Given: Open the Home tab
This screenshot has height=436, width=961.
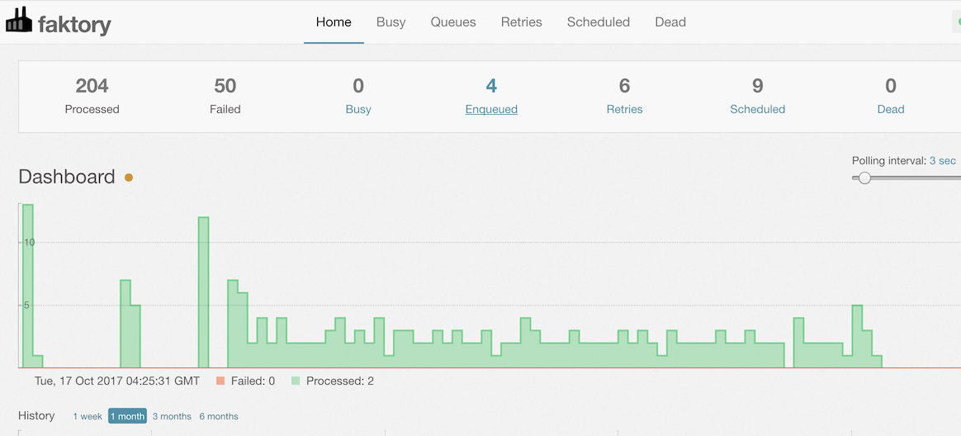Looking at the screenshot, I should tap(334, 22).
